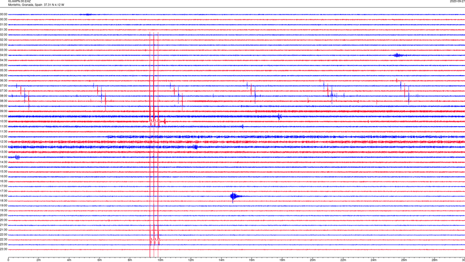Select the 23:30 trace time label

[x=3, y=249]
